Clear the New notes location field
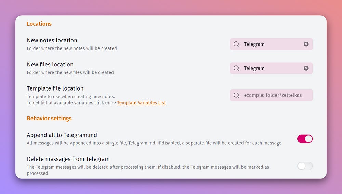 pos(306,44)
